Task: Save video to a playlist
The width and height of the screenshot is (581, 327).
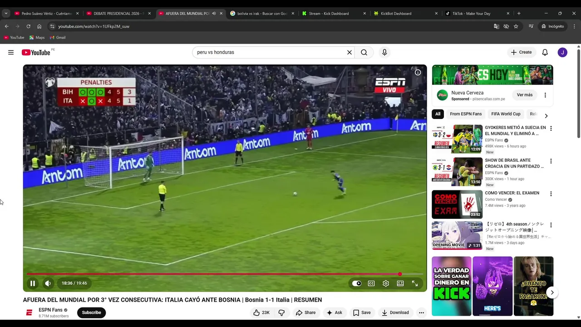Action: point(362,312)
